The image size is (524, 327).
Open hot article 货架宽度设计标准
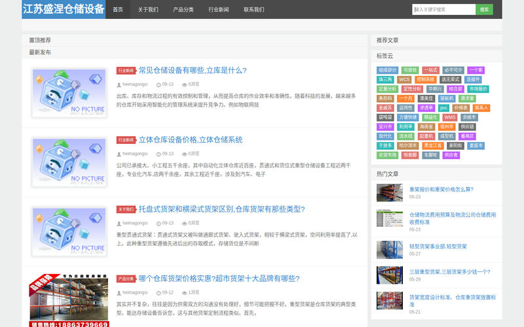[x=453, y=301]
